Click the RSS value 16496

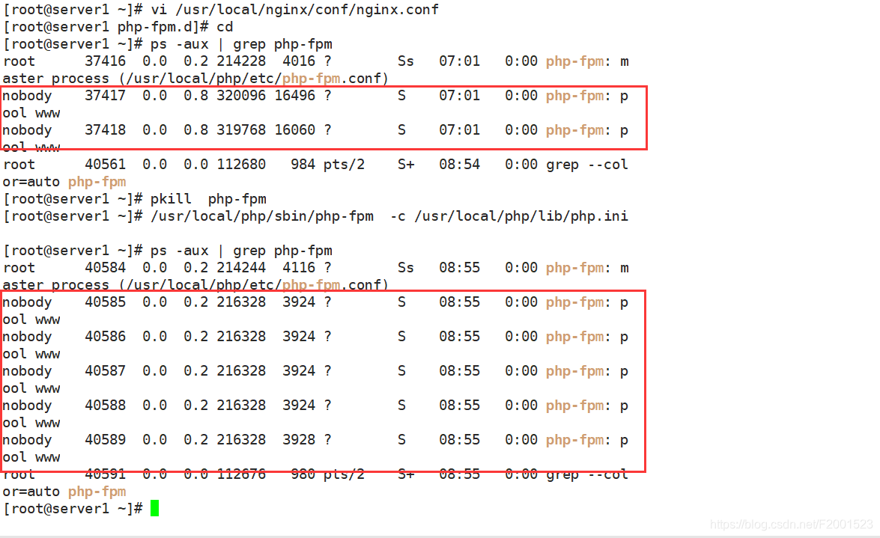(294, 96)
